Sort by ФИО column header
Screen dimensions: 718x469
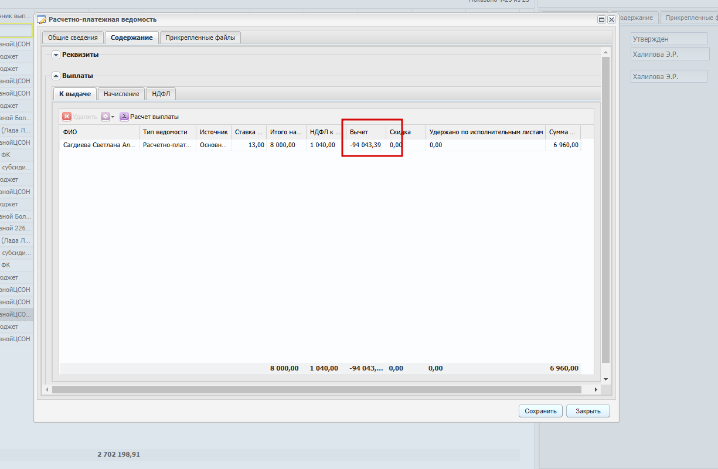click(x=99, y=132)
